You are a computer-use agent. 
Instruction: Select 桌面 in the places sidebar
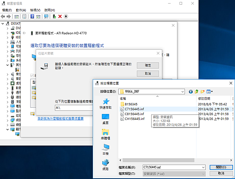[106, 119]
